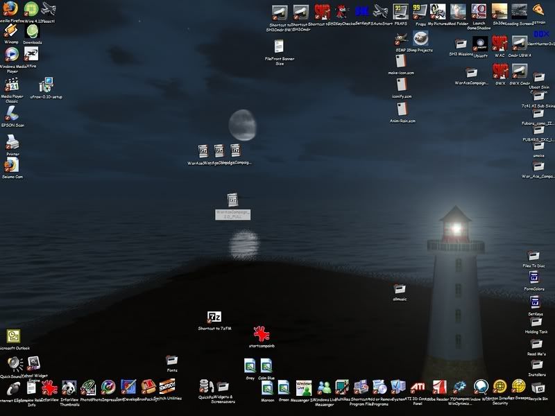Open the My Pictures shortcut
555x416 pixels.
438,12
